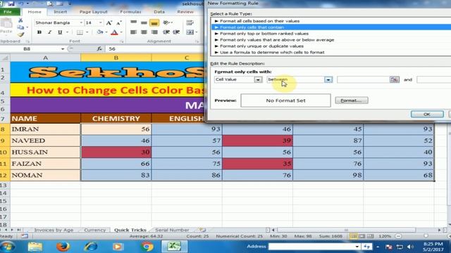
Task: Toggle Italic formatting
Action: tap(49, 32)
